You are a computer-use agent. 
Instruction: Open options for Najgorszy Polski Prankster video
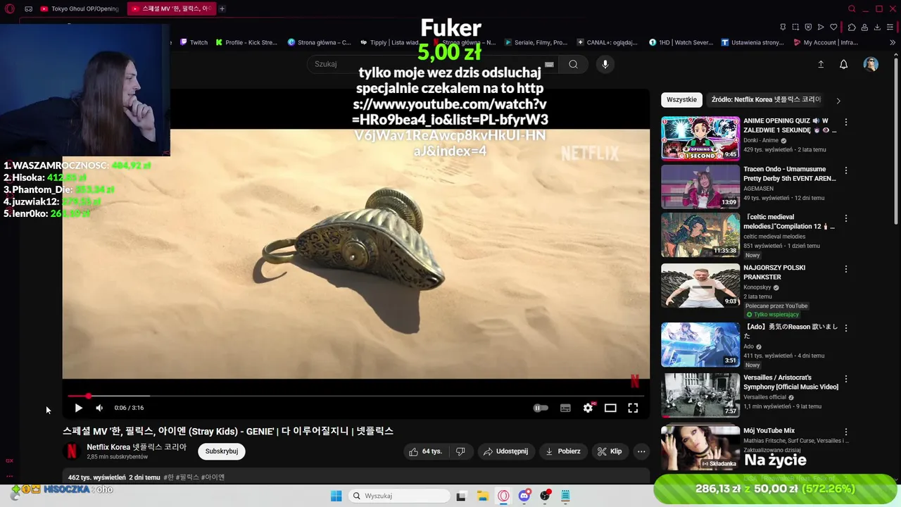click(846, 269)
